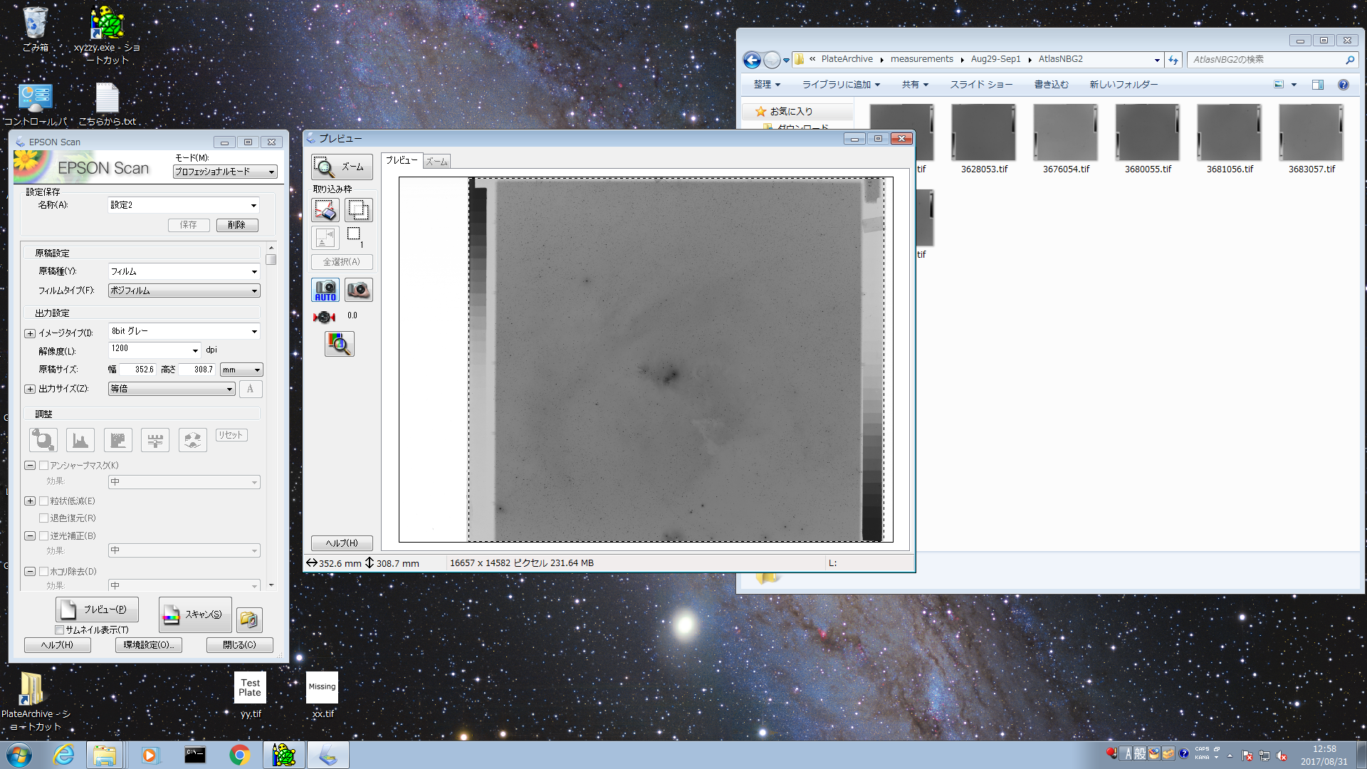Toggle Explorer preview pane icon
The height and width of the screenshot is (769, 1367).
(x=1318, y=85)
